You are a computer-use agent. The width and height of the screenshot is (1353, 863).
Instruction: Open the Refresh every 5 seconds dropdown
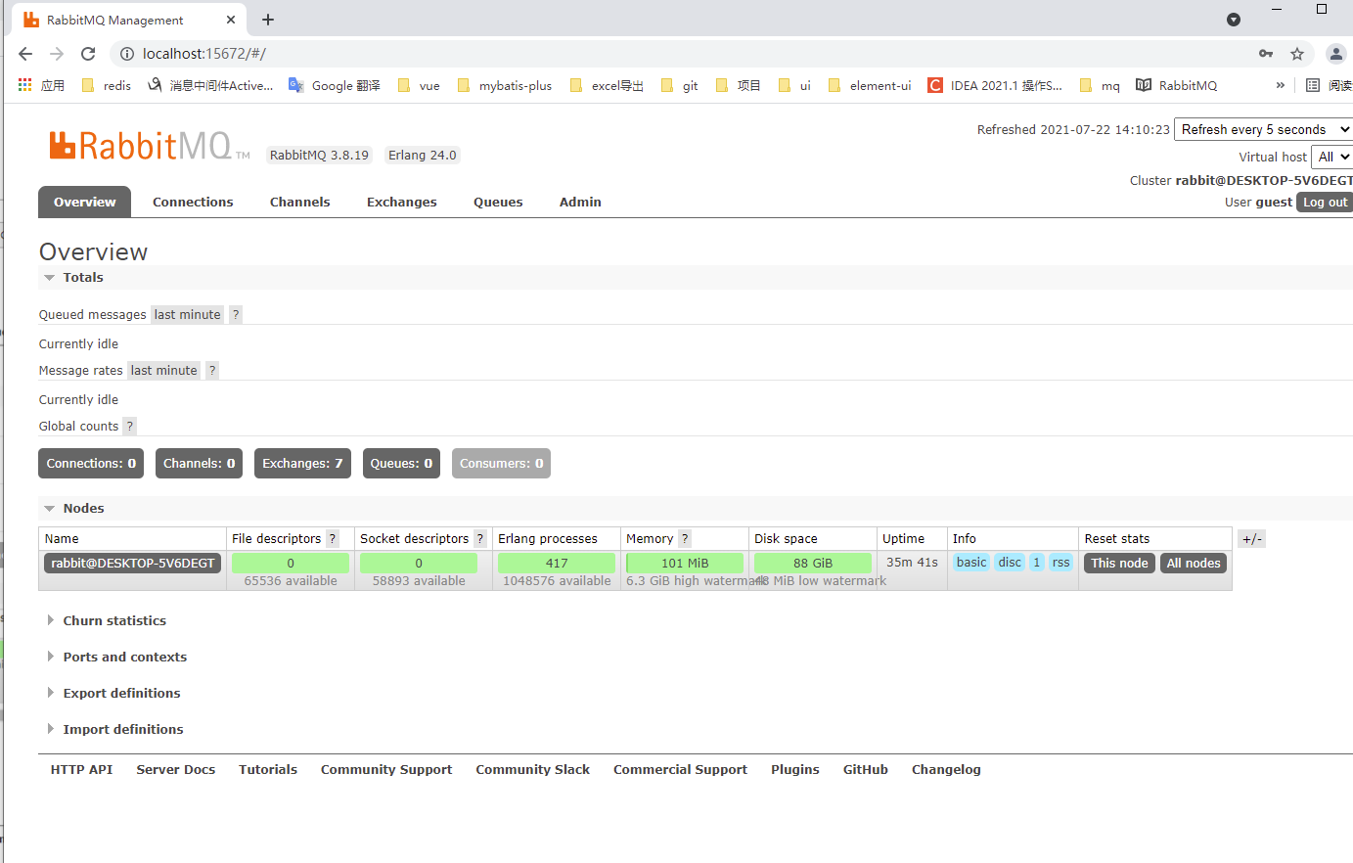(x=1264, y=129)
